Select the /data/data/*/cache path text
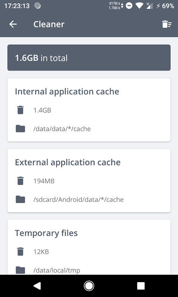Image resolution: width=178 pixels, height=297 pixels. coord(62,129)
